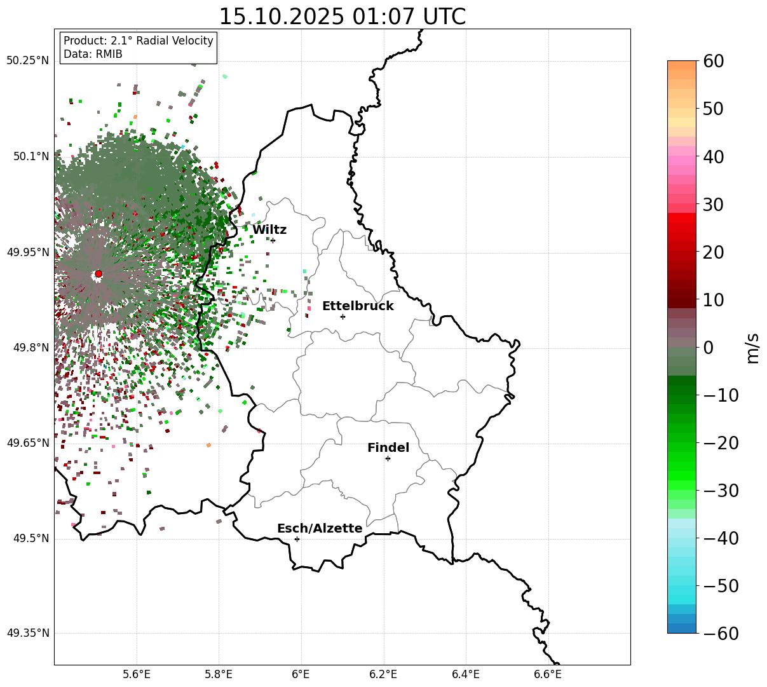This screenshot has height=687, width=767.
Task: Click the 20 tick label on colorbar
Action: (x=714, y=252)
